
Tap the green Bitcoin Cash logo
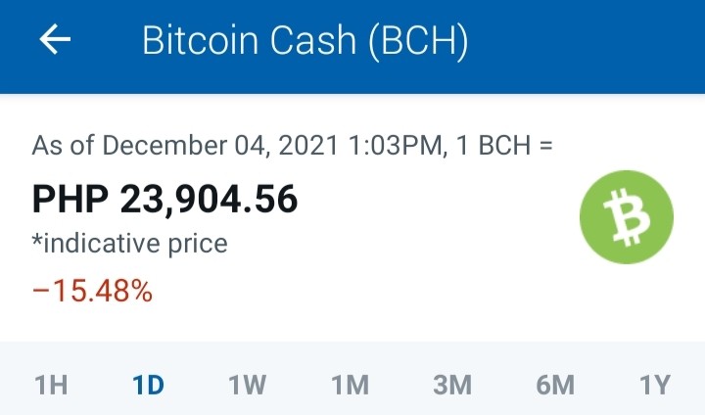coord(627,216)
